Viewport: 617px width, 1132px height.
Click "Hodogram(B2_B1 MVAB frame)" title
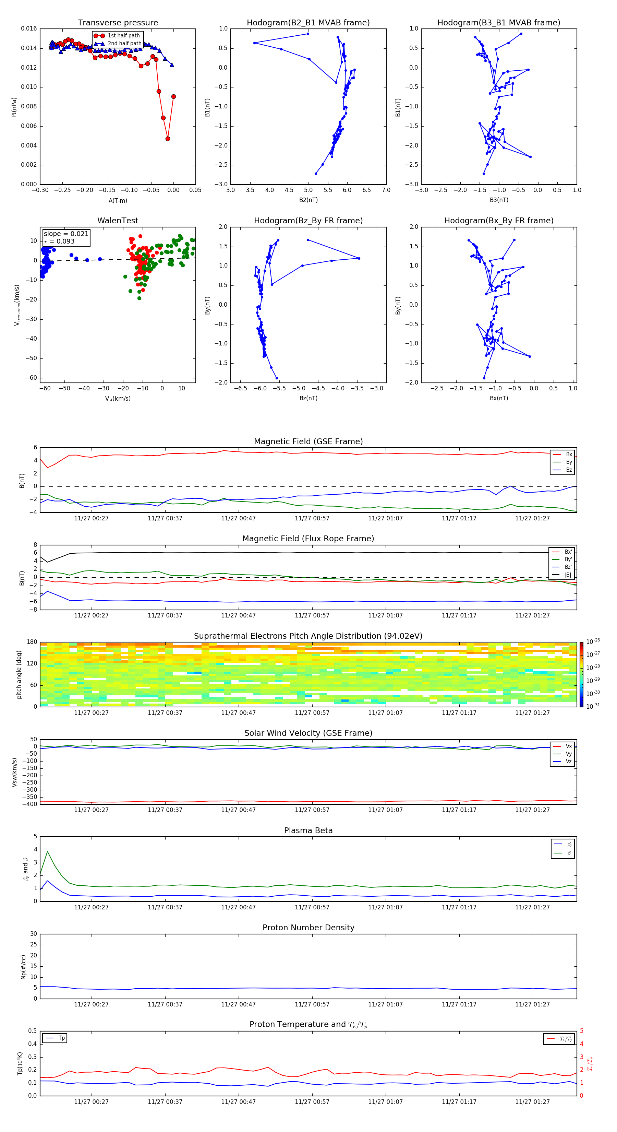pyautogui.click(x=308, y=23)
